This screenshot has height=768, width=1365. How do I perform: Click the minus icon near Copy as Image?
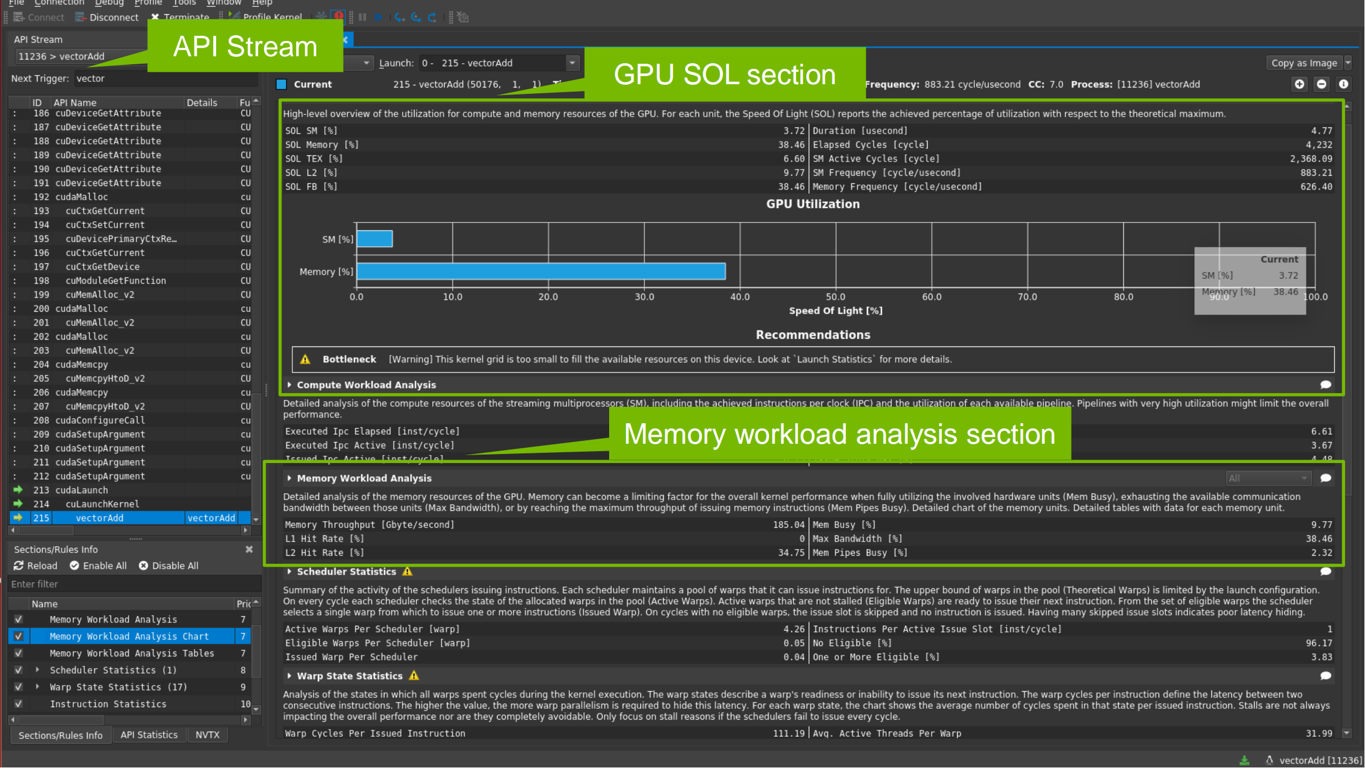click(1322, 84)
